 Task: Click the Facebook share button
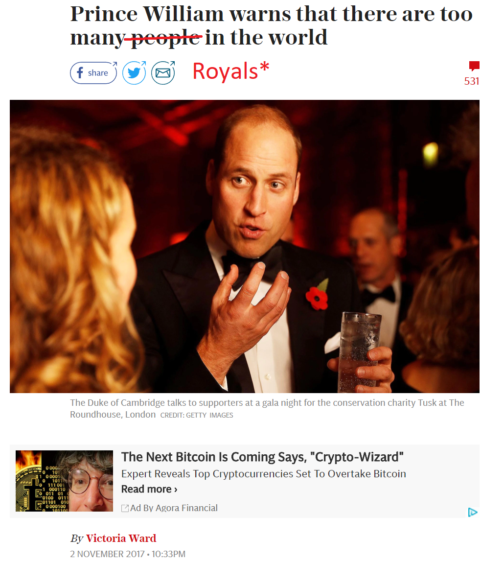[x=93, y=73]
